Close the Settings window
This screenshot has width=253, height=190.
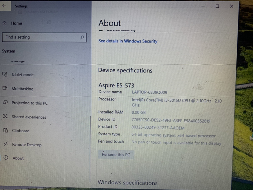click(231, 6)
